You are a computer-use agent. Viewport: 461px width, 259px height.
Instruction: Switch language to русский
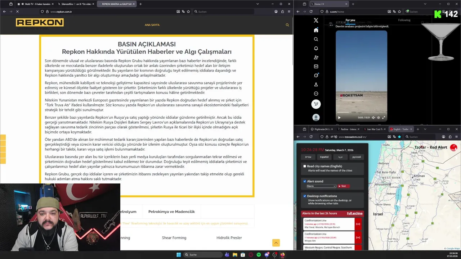[x=356, y=157]
